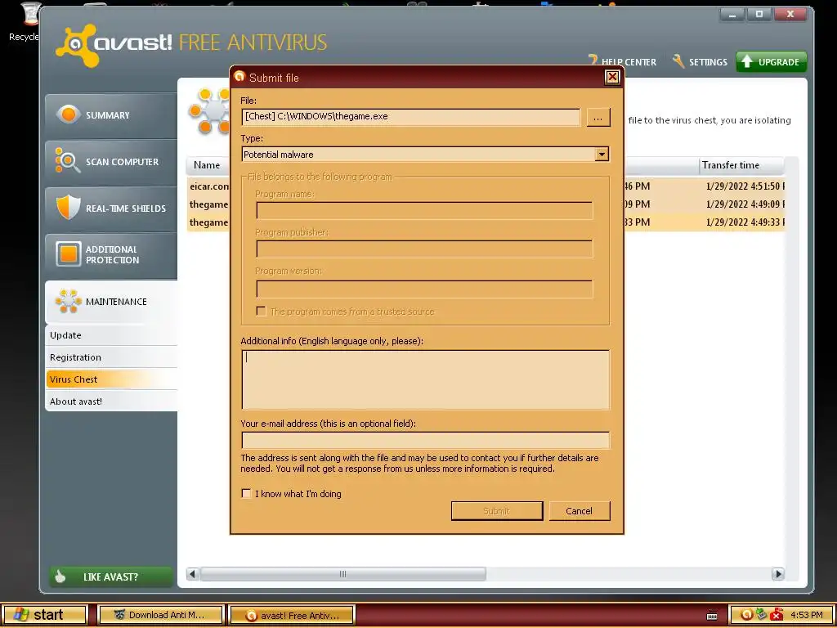Viewport: 837px width, 628px height.
Task: Check I know what I'm doing
Action: point(246,493)
